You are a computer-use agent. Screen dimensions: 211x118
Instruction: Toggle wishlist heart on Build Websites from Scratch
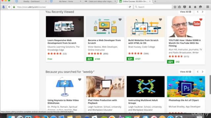pyautogui.click(x=161, y=20)
